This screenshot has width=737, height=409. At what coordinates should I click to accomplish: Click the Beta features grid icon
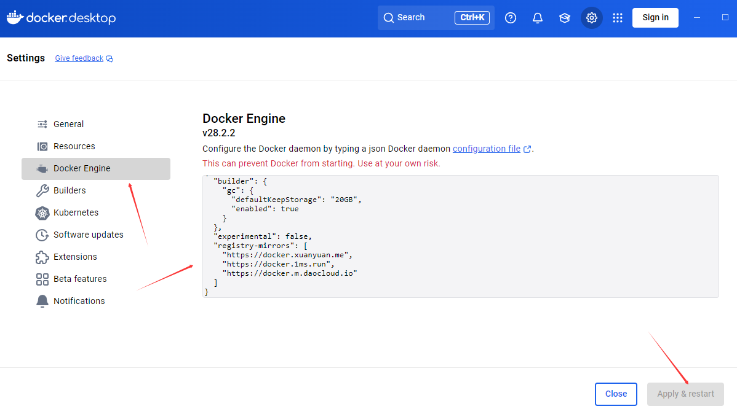[x=42, y=279]
